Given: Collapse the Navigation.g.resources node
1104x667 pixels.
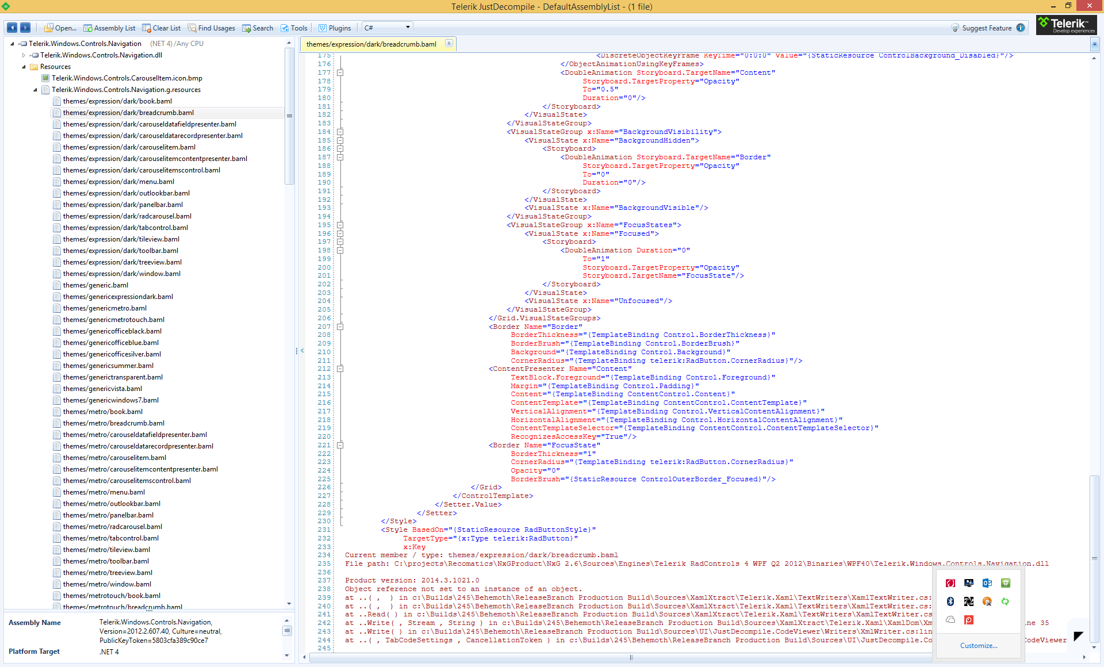Looking at the screenshot, I should 35,90.
